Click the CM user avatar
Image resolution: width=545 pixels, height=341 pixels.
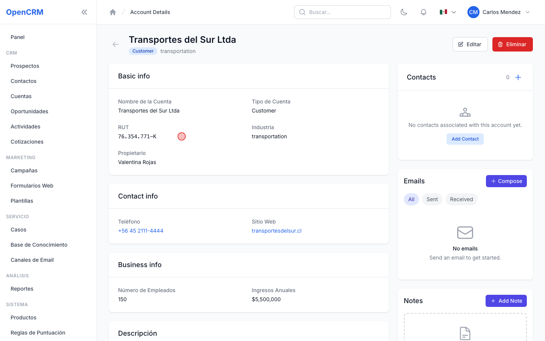pyautogui.click(x=473, y=12)
